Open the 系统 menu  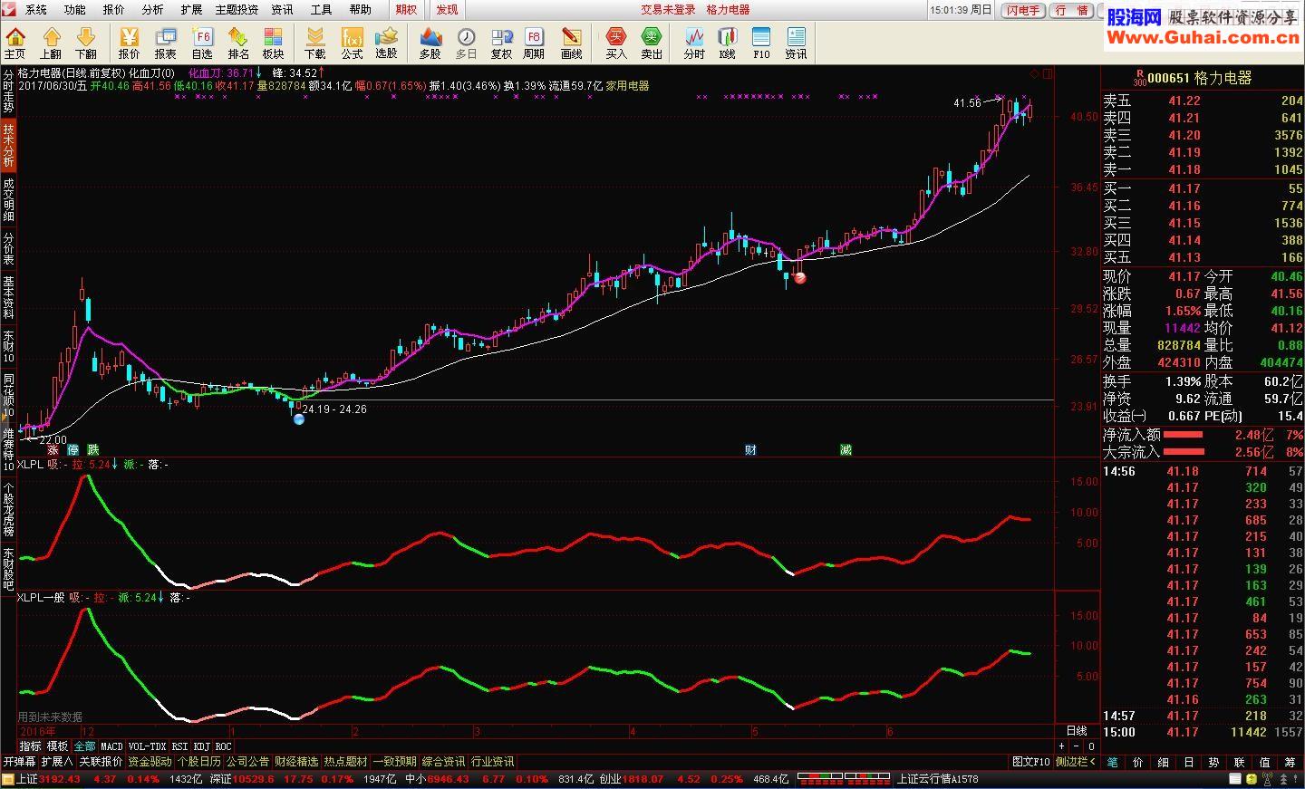pyautogui.click(x=36, y=9)
